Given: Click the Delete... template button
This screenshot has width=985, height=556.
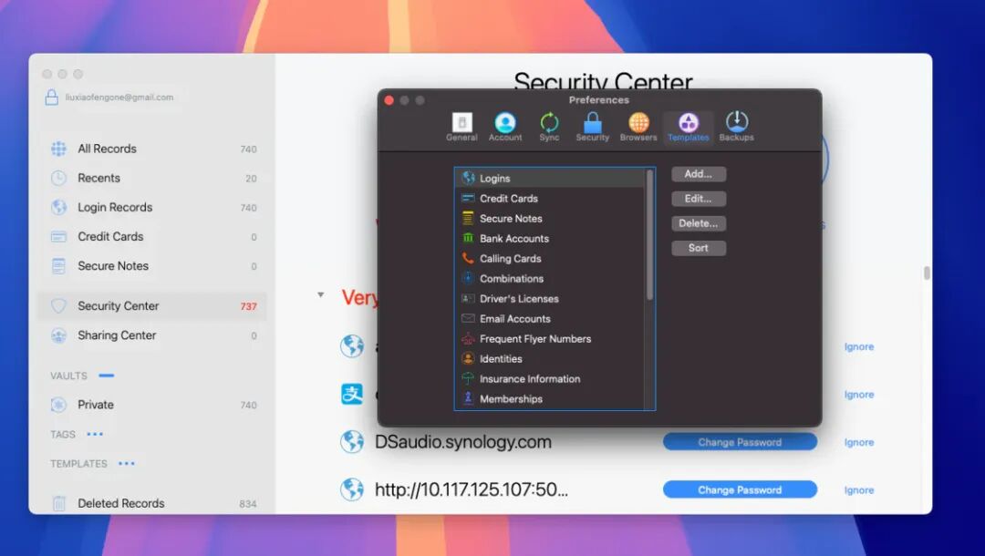Looking at the screenshot, I should [x=699, y=223].
